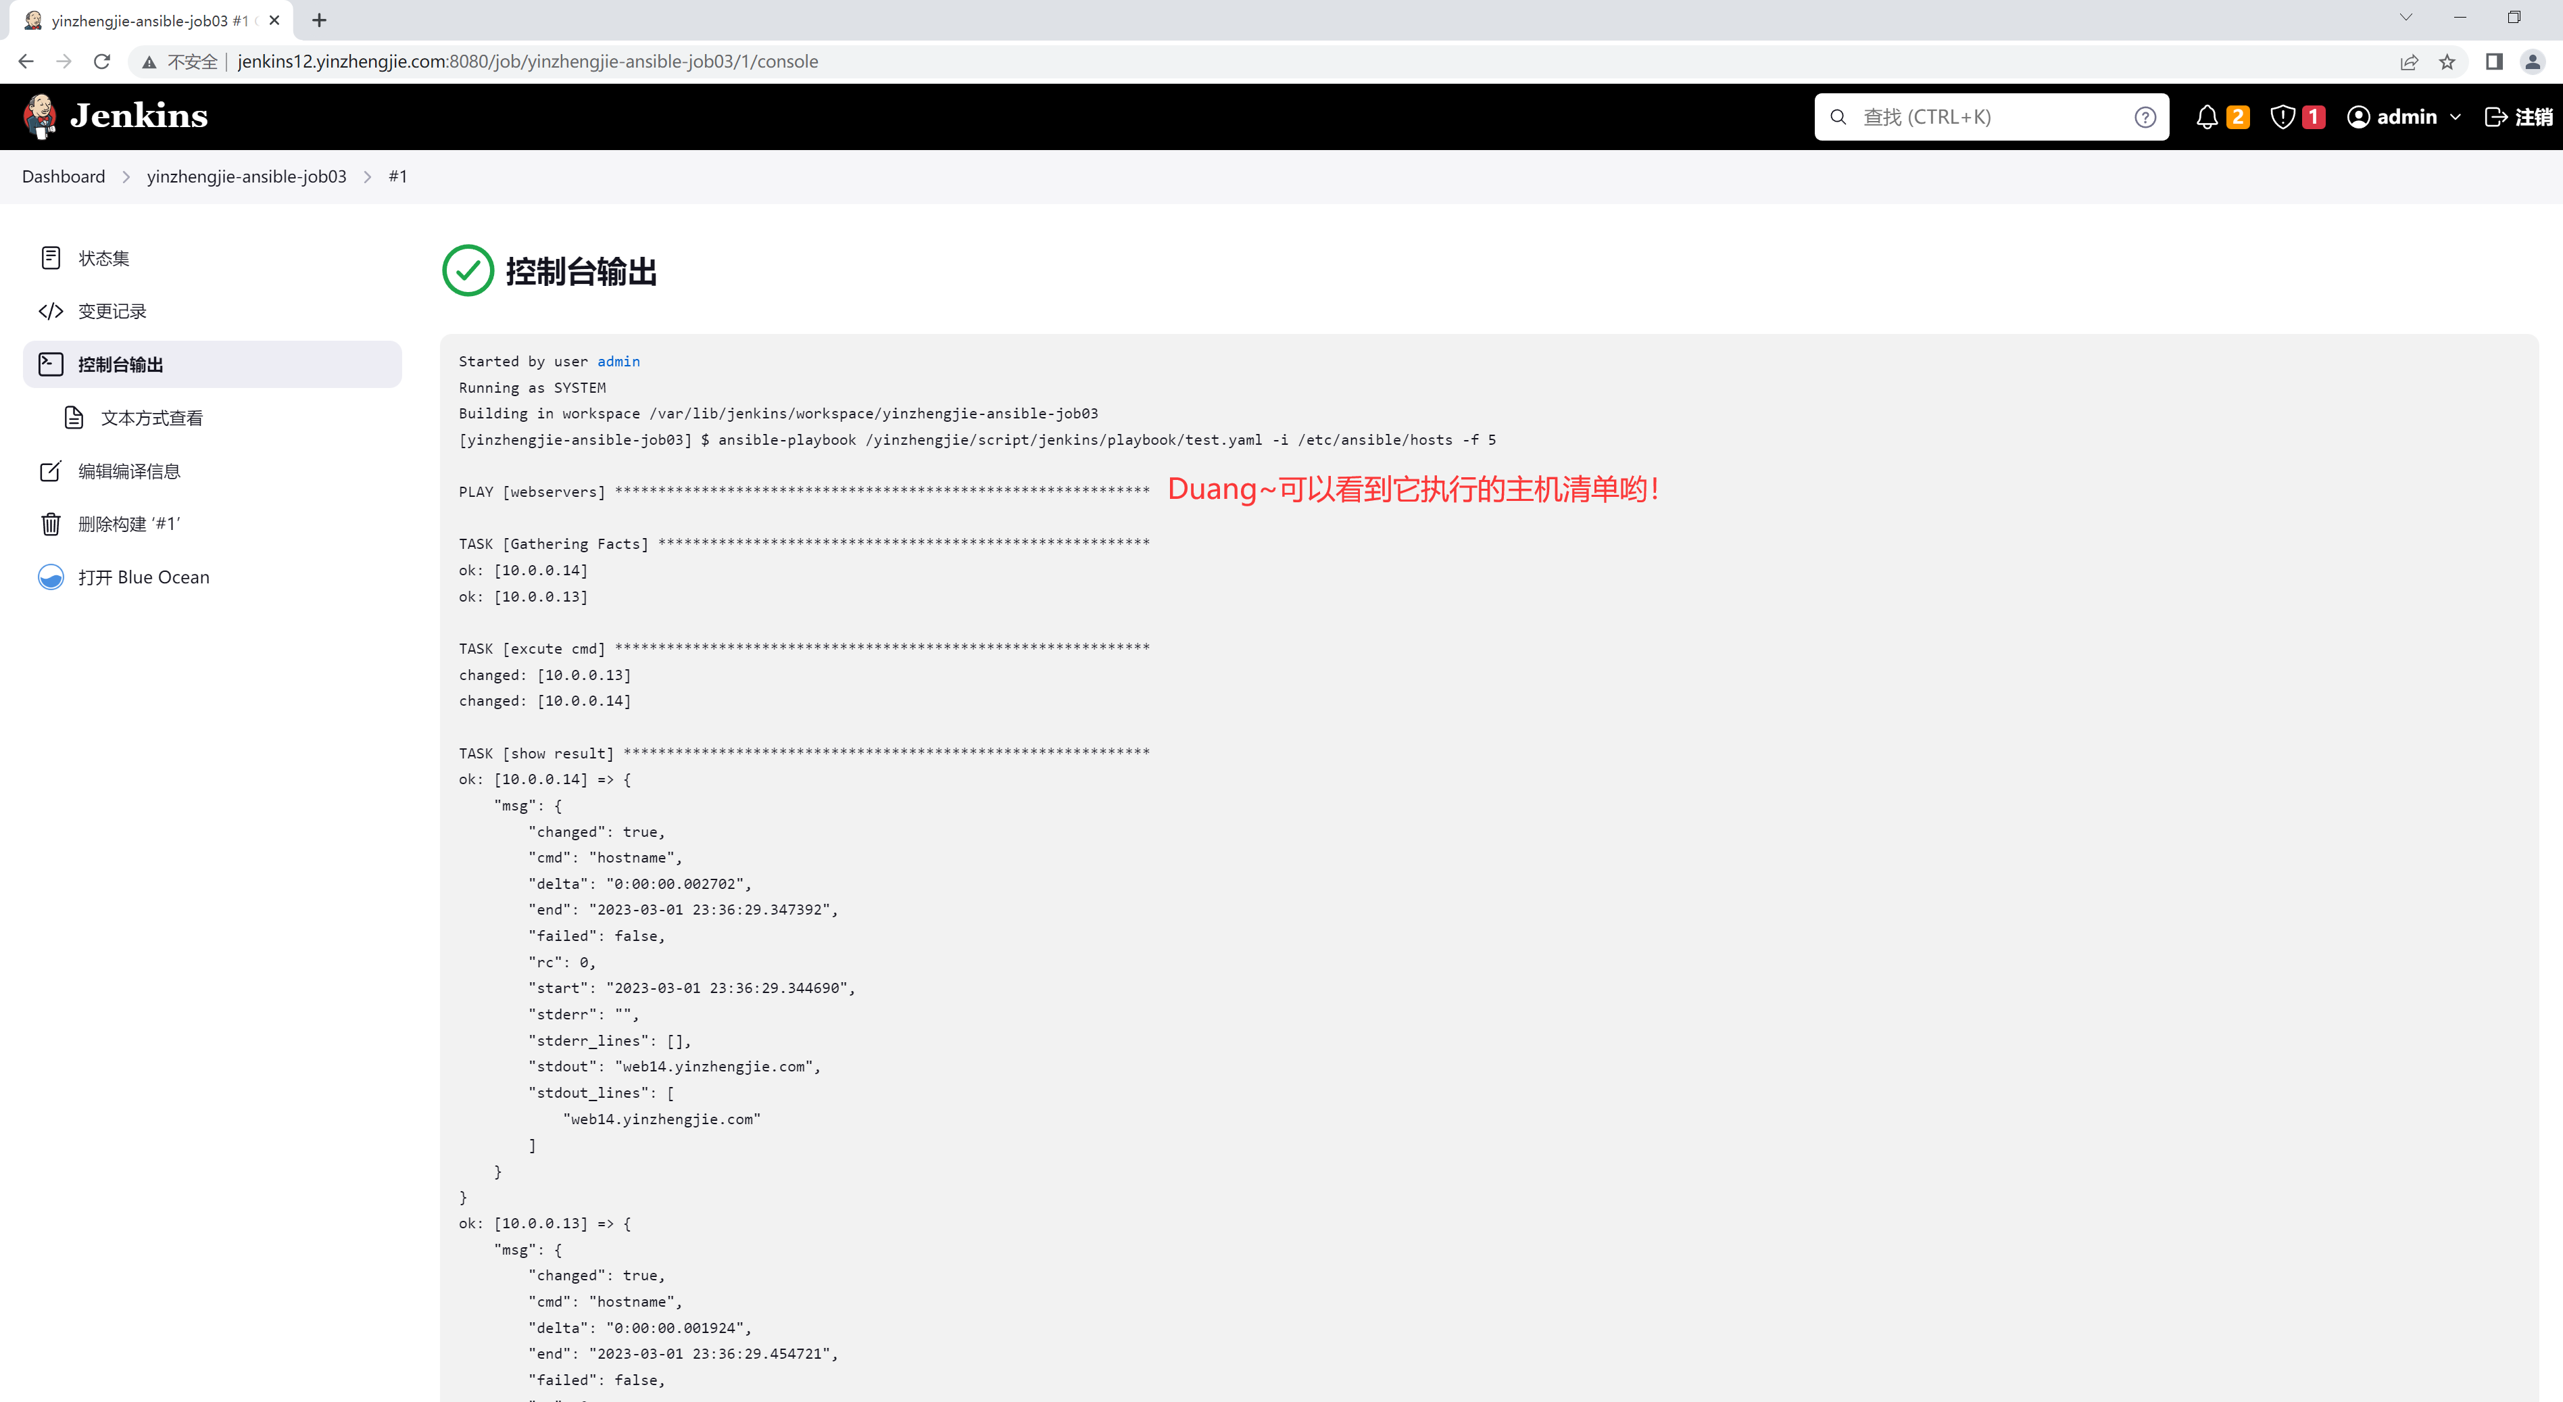
Task: Open Blue Ocean from sidebar icon
Action: coord(51,577)
